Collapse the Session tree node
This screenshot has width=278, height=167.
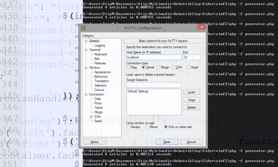86,41
